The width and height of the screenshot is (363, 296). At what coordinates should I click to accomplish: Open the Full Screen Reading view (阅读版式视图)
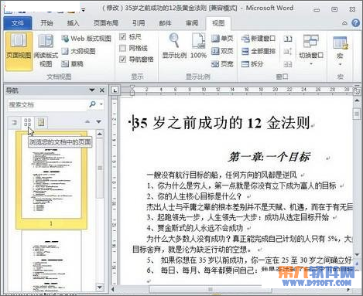(x=46, y=51)
